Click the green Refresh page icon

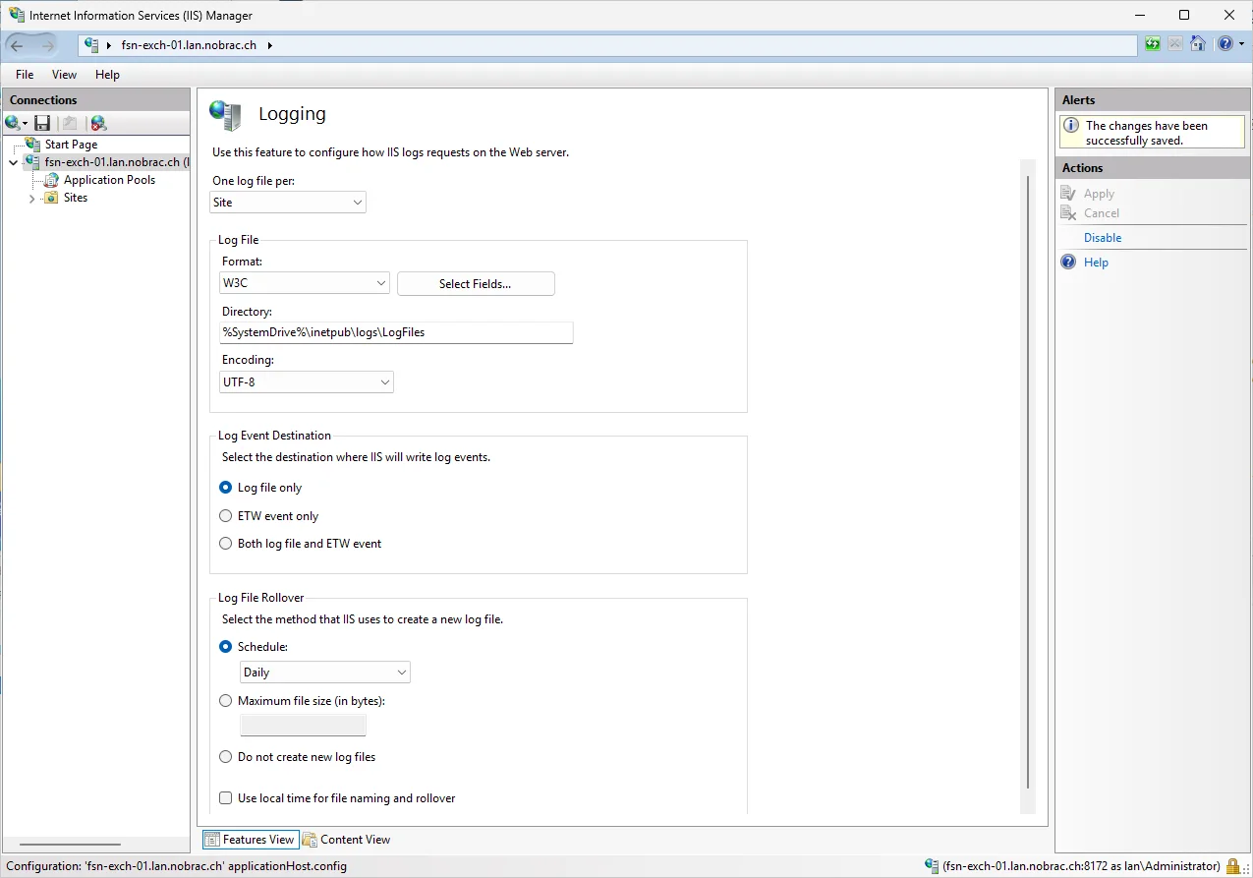pos(1152,44)
